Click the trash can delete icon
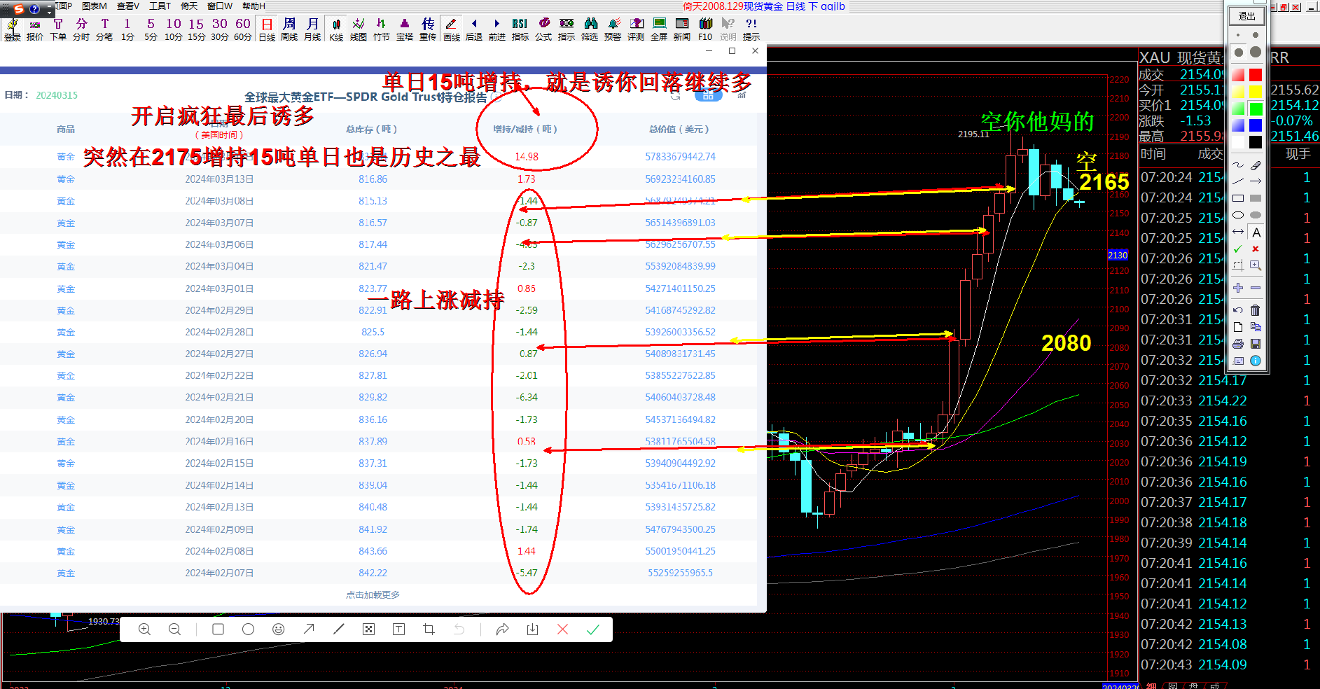This screenshot has width=1320, height=689. (1256, 310)
